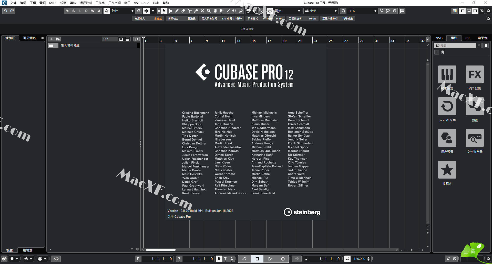492x264 pixels.
Task: Select the Comp hand tool
Action: [x=215, y=11]
